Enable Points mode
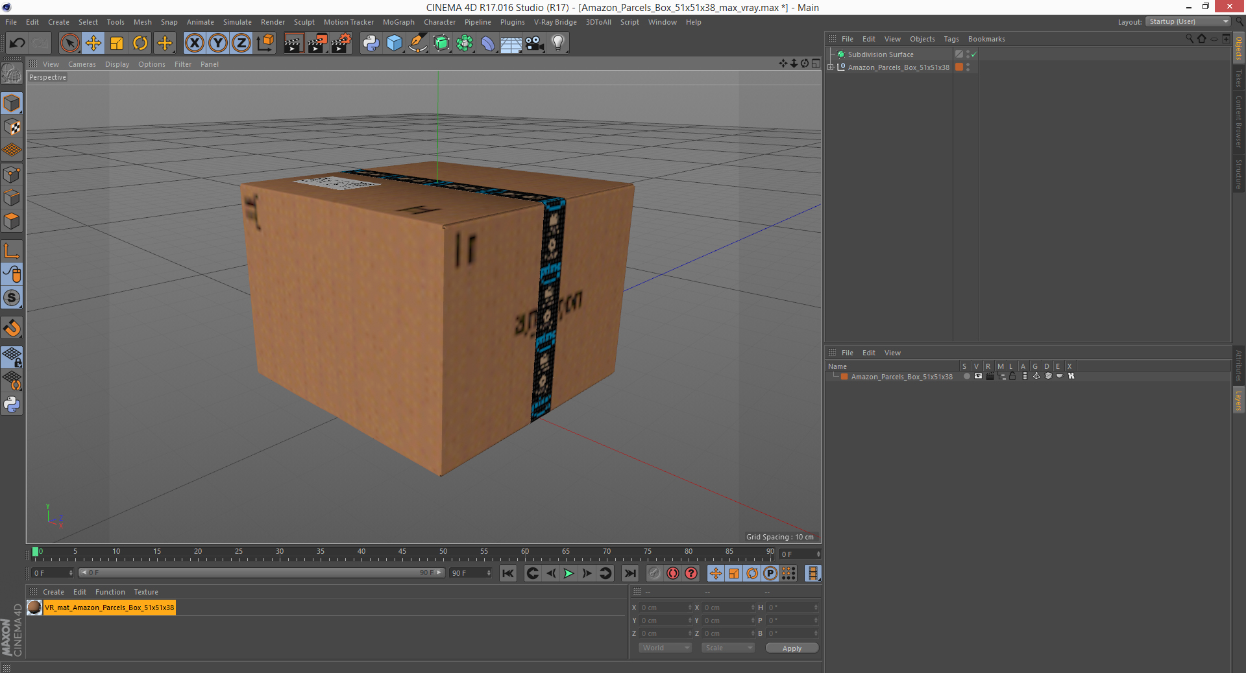The image size is (1246, 673). [x=12, y=174]
